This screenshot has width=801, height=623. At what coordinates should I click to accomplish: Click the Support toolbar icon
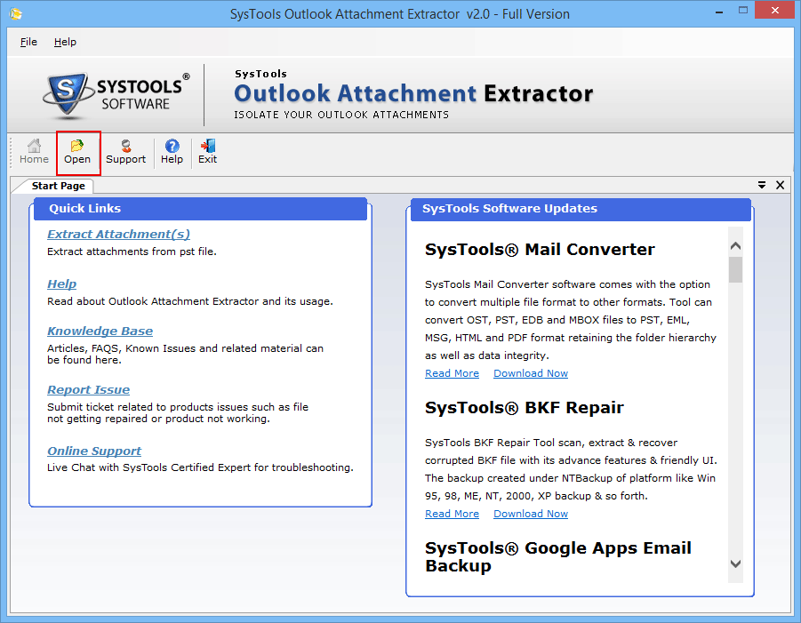click(125, 152)
